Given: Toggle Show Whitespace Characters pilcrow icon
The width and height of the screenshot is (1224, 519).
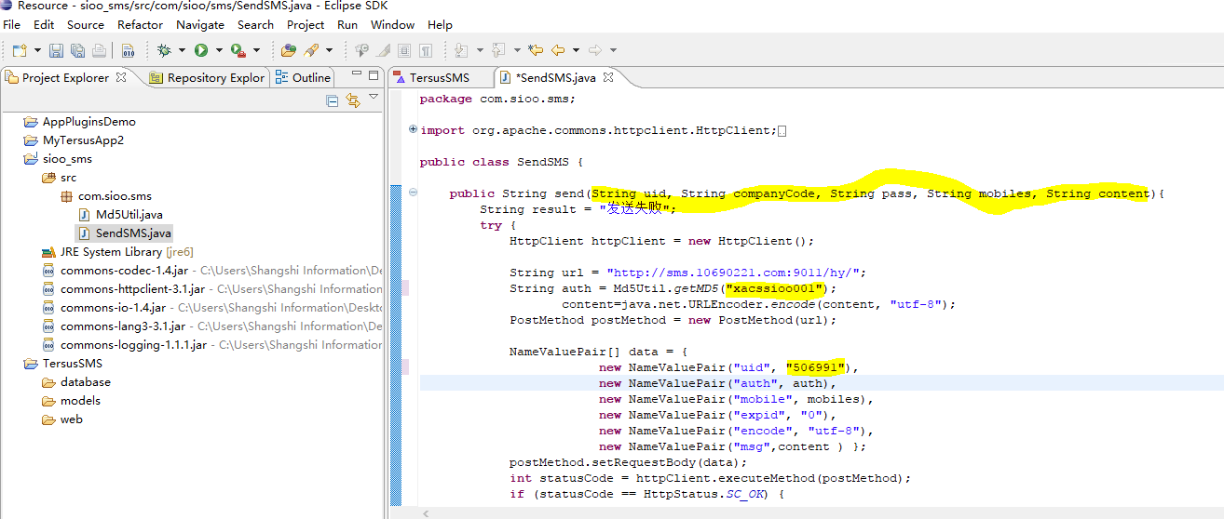Looking at the screenshot, I should pyautogui.click(x=426, y=50).
